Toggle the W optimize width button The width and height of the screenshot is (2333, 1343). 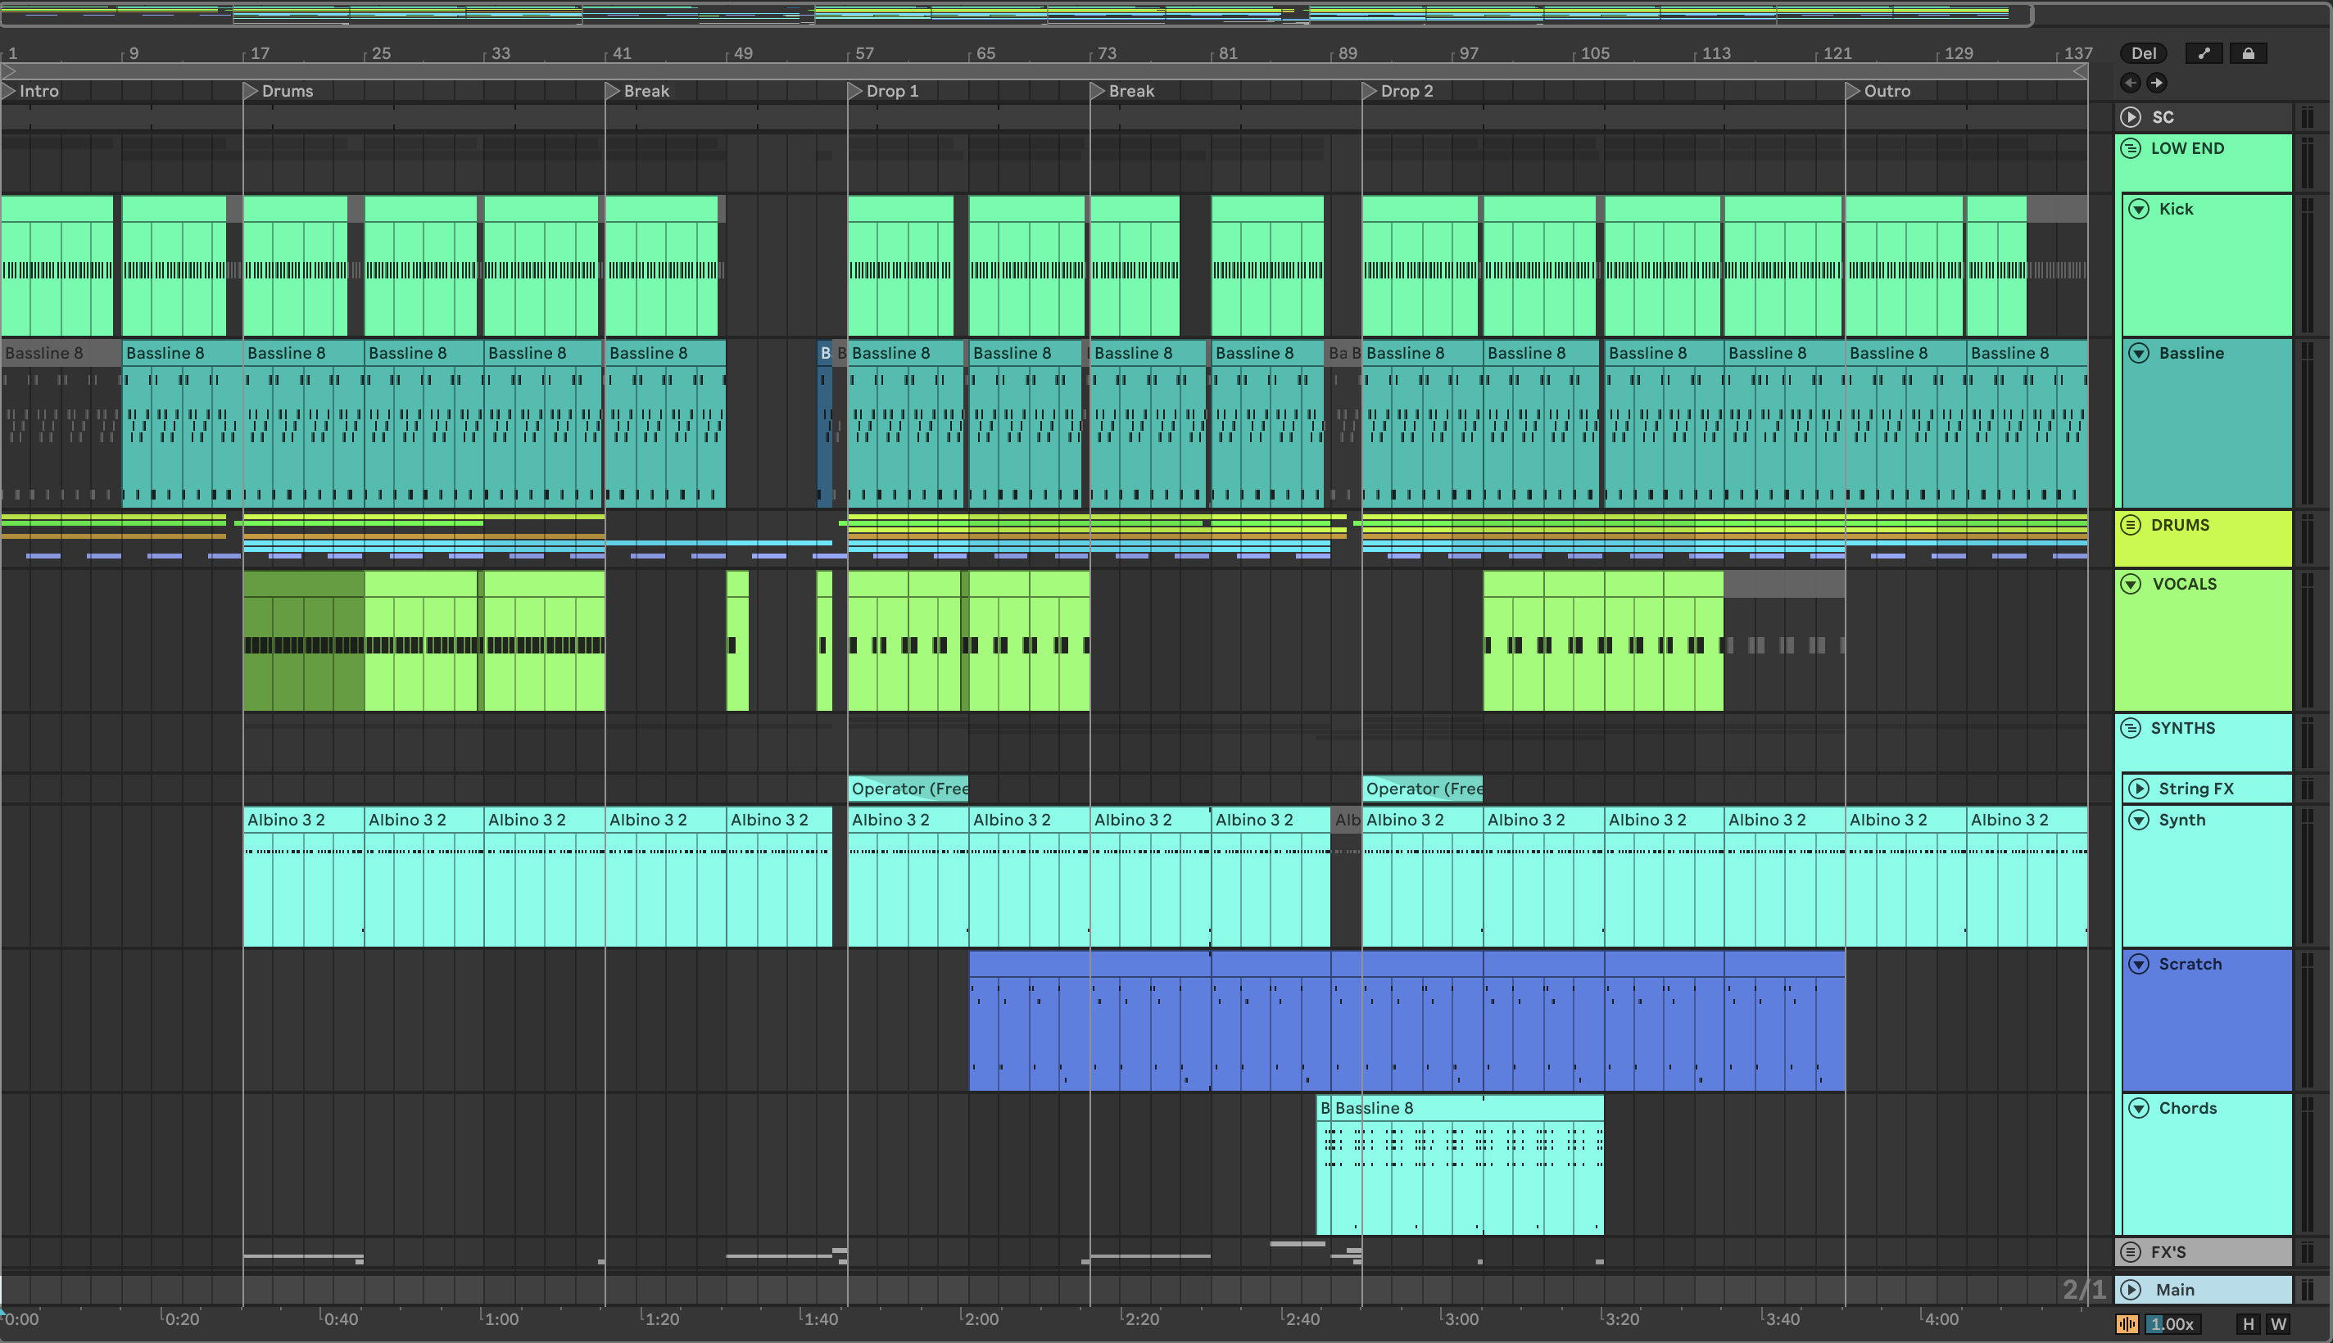coord(2279,1323)
